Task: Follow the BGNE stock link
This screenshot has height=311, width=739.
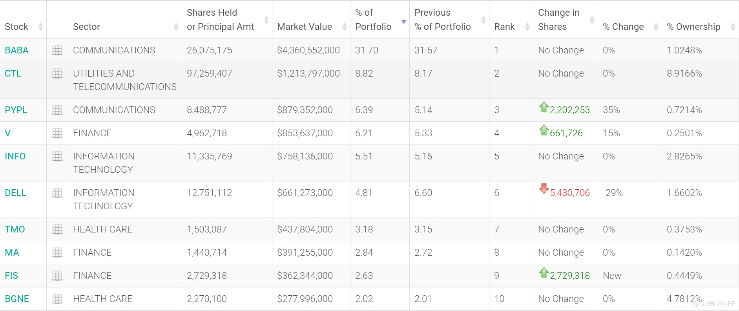Action: point(17,299)
